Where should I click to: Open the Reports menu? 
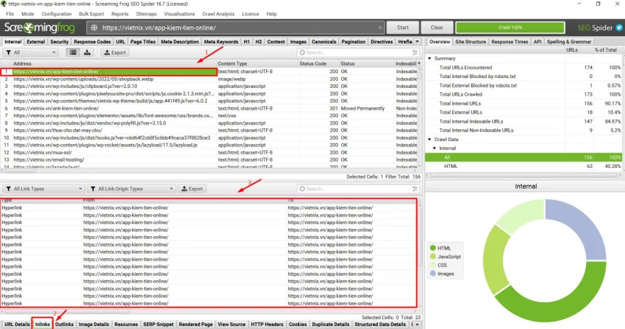[120, 14]
